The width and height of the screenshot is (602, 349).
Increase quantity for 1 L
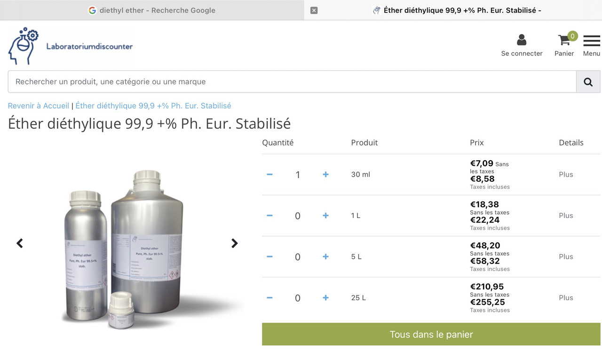click(x=325, y=216)
